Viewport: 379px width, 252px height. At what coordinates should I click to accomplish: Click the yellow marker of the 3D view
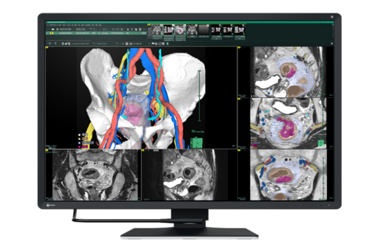[46, 48]
